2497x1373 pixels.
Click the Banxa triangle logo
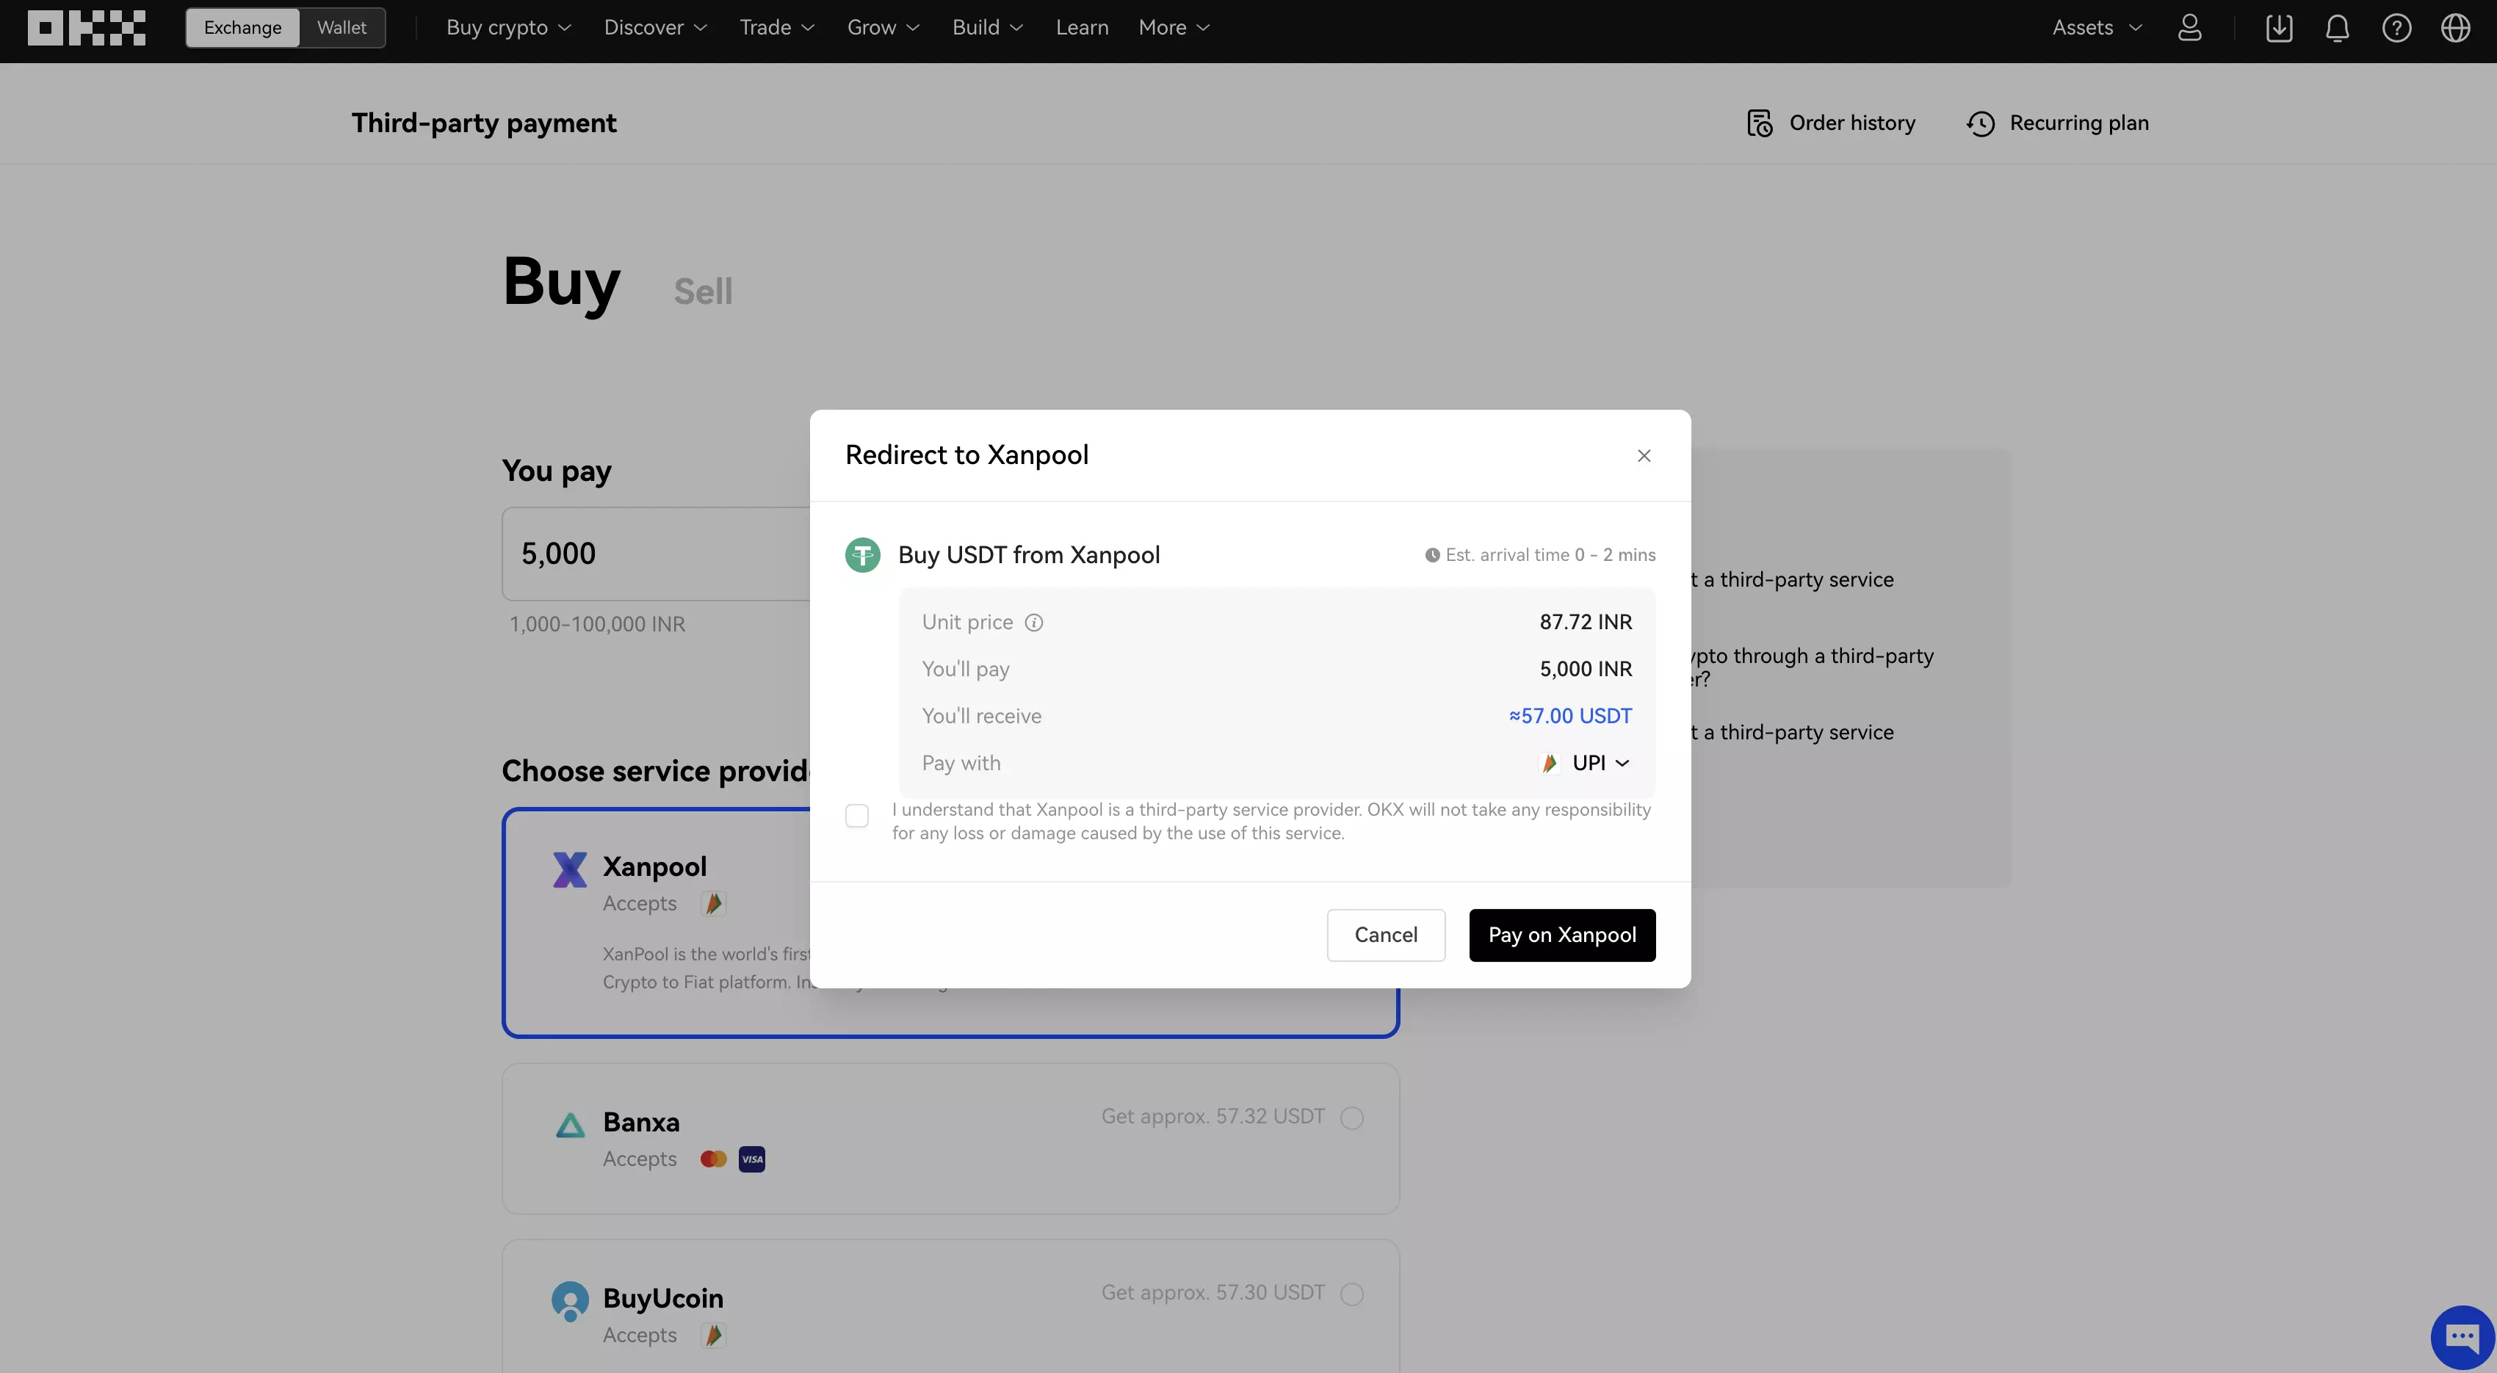570,1125
